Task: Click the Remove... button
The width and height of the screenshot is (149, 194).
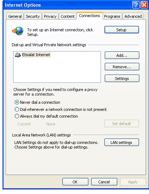Action: pyautogui.click(x=122, y=67)
